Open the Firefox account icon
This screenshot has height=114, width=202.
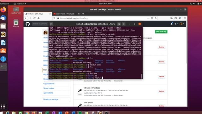click(x=180, y=18)
